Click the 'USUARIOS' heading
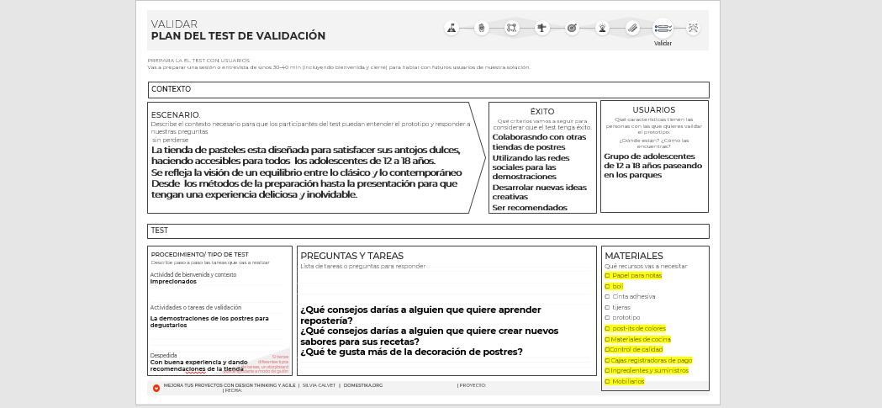 (653, 110)
